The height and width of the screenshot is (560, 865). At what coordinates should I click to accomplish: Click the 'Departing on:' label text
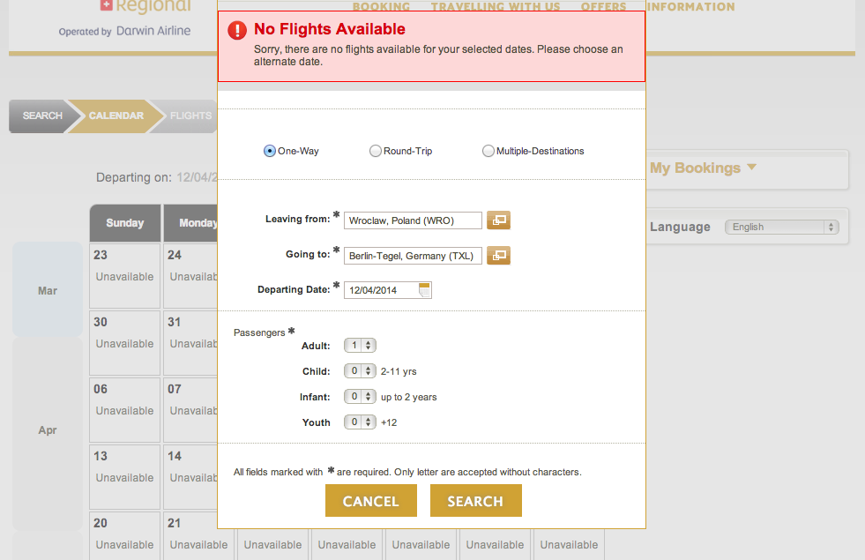coord(134,177)
